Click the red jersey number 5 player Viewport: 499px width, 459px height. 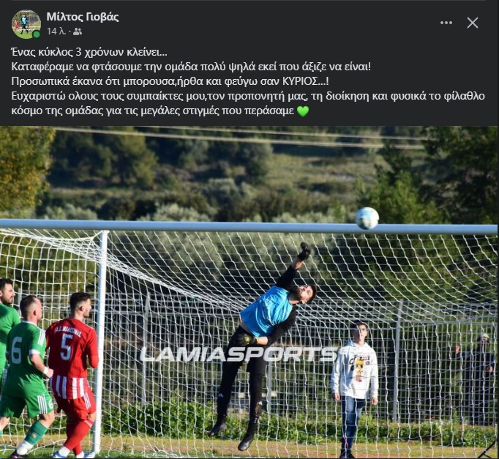coord(72,374)
